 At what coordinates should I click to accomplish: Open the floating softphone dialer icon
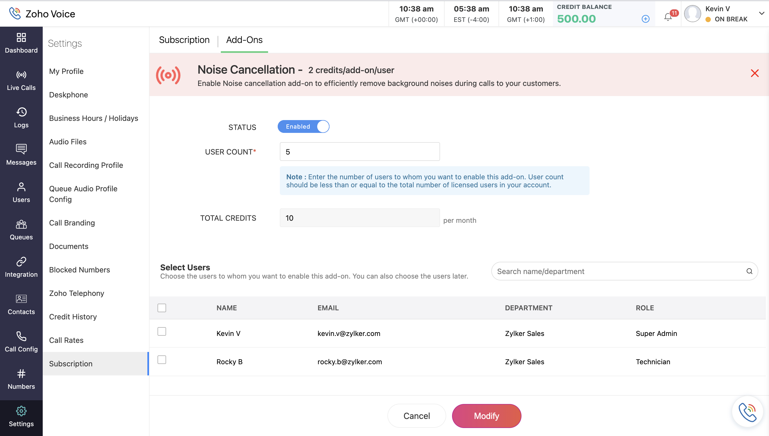(747, 412)
